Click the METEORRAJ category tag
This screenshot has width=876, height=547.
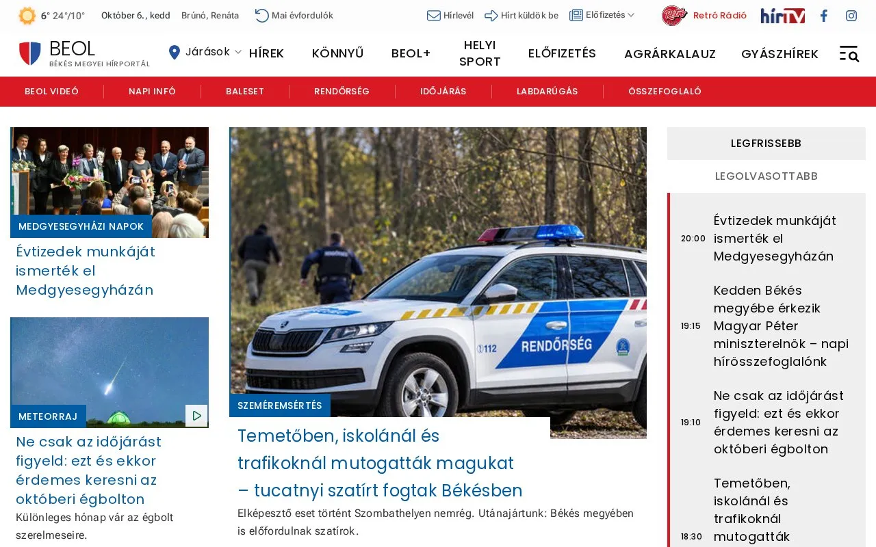[x=48, y=416]
